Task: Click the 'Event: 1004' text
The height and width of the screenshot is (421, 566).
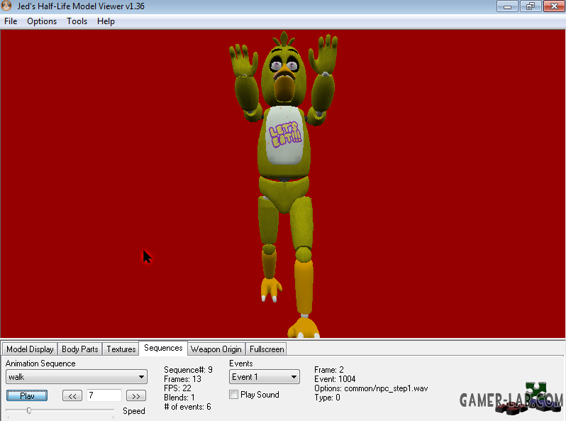Action: [x=335, y=379]
